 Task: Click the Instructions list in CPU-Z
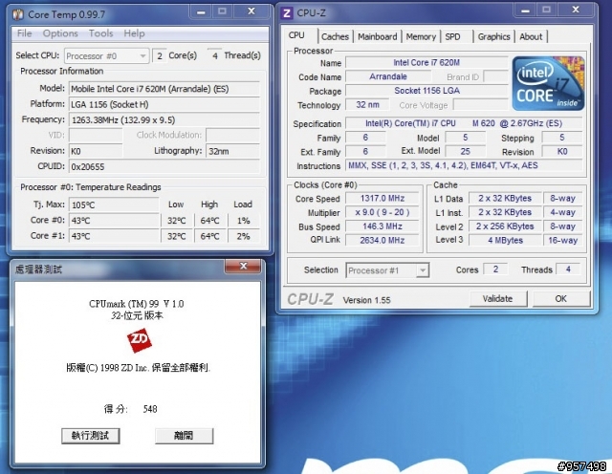pos(464,165)
